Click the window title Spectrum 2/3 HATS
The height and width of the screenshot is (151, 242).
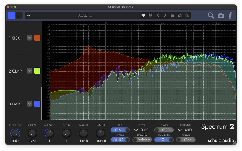click(x=121, y=7)
